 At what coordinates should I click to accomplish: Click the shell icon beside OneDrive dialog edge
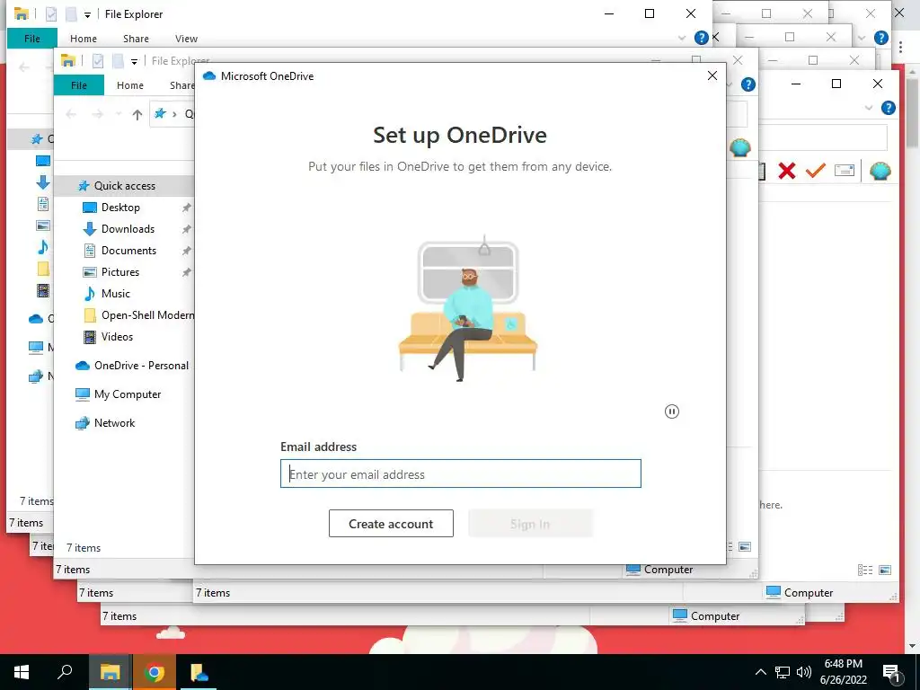coord(740,147)
